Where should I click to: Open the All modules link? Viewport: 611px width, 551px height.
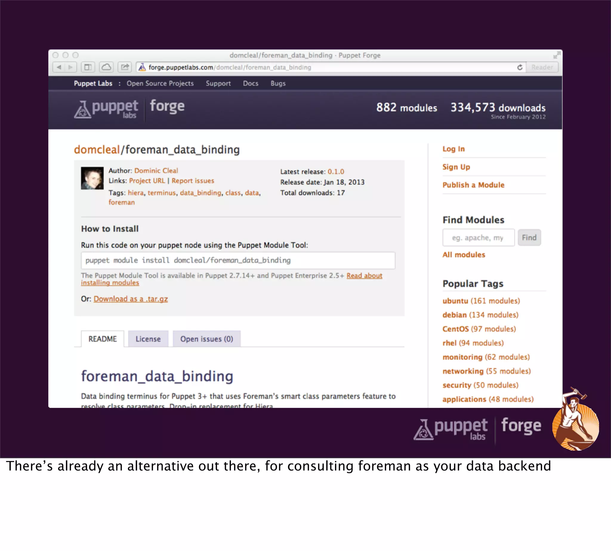pyautogui.click(x=464, y=255)
